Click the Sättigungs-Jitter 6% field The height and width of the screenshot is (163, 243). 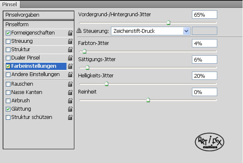[x=204, y=59]
